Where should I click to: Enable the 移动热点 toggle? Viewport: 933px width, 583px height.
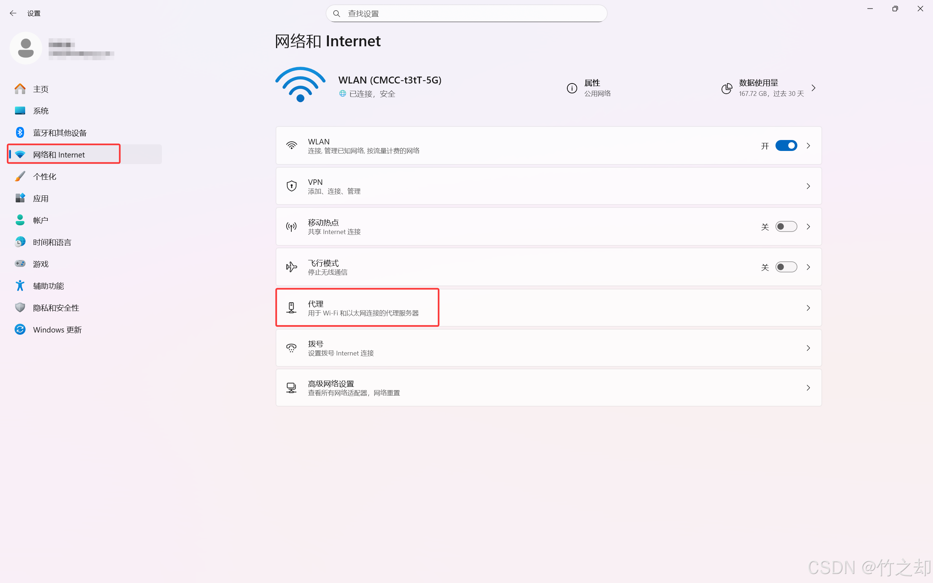(786, 227)
